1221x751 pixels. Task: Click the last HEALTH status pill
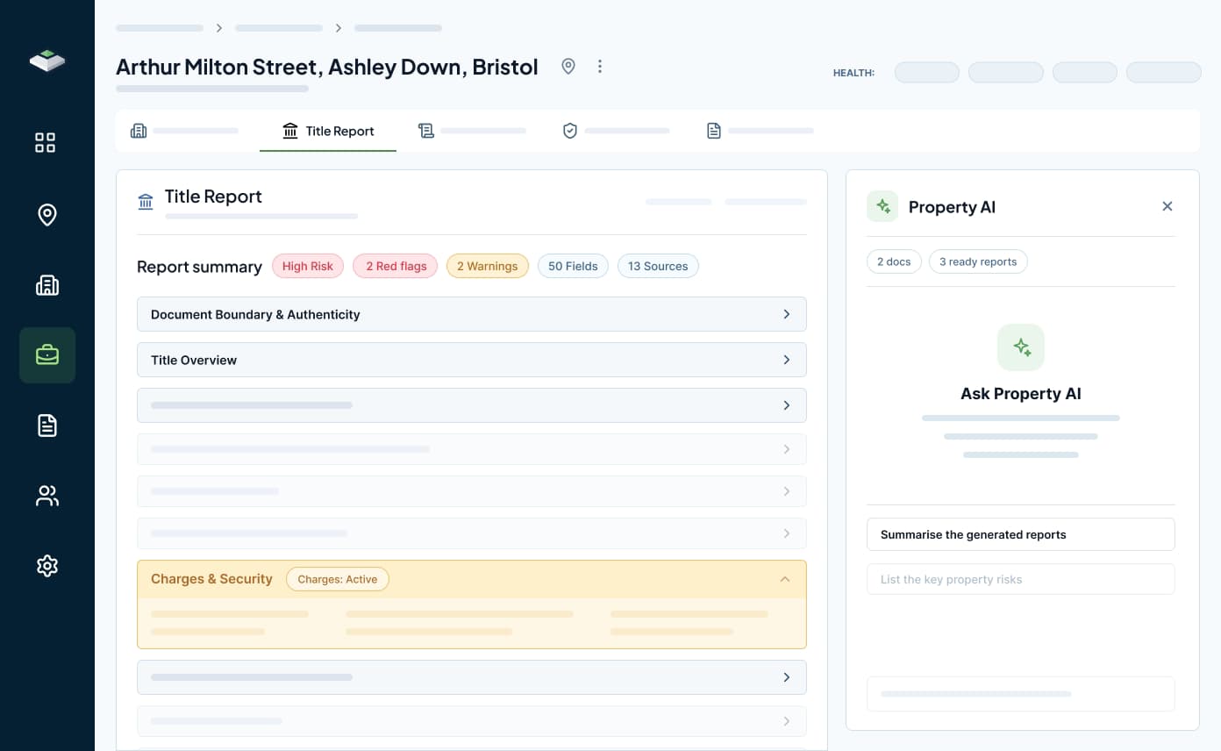pos(1164,72)
